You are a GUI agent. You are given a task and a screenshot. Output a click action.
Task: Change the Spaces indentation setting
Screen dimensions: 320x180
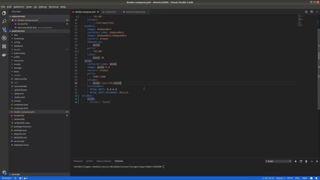(280, 178)
